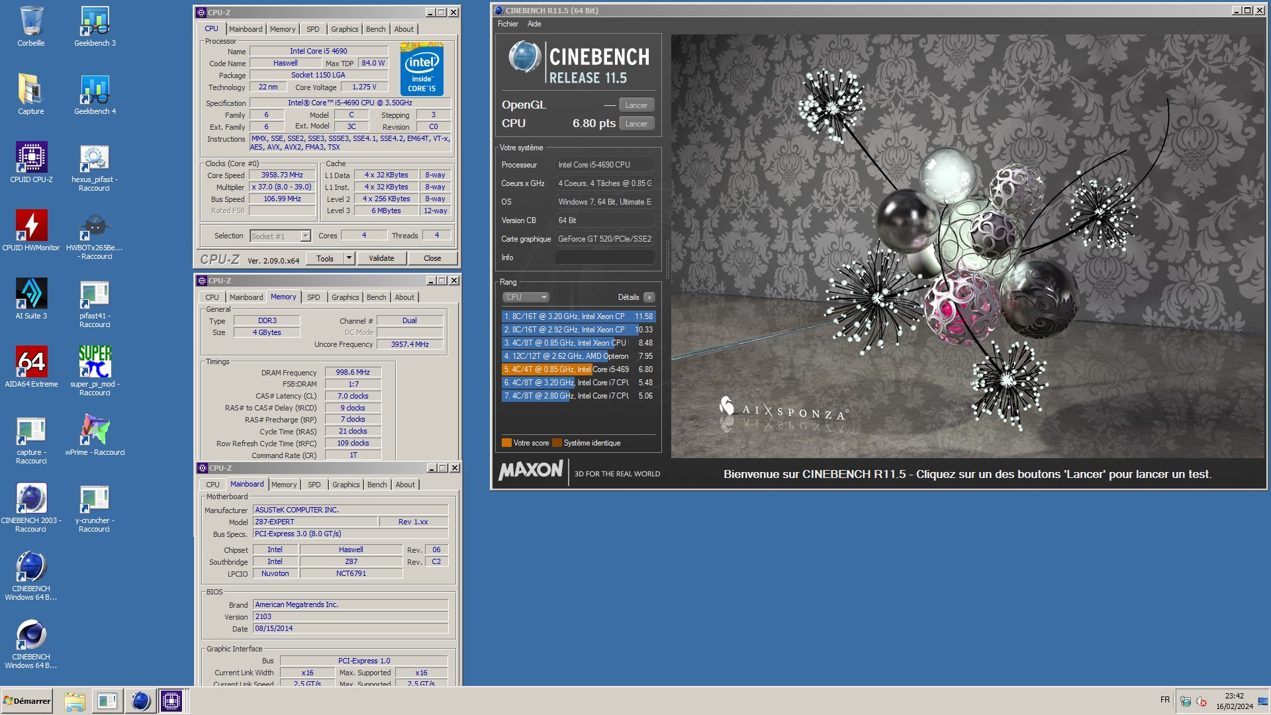This screenshot has height=715, width=1271.
Task: Open the Geekbench 3 desktop icon
Action: pyautogui.click(x=95, y=26)
